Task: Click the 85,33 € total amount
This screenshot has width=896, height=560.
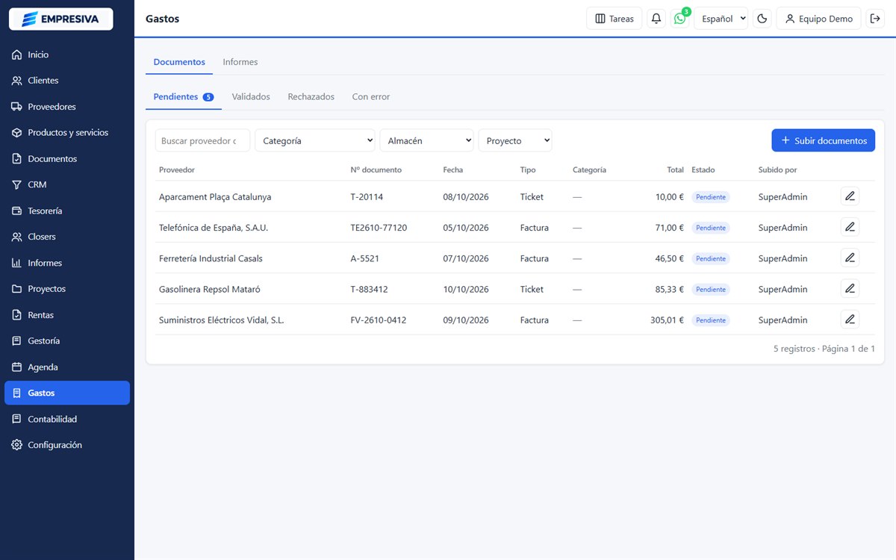Action: coord(668,289)
